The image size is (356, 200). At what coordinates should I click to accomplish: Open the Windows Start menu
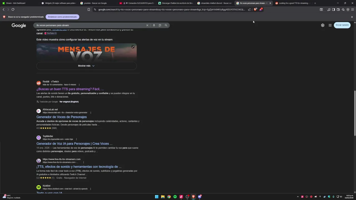(157, 197)
